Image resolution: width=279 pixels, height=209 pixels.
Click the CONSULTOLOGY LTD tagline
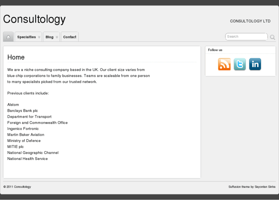250,21
